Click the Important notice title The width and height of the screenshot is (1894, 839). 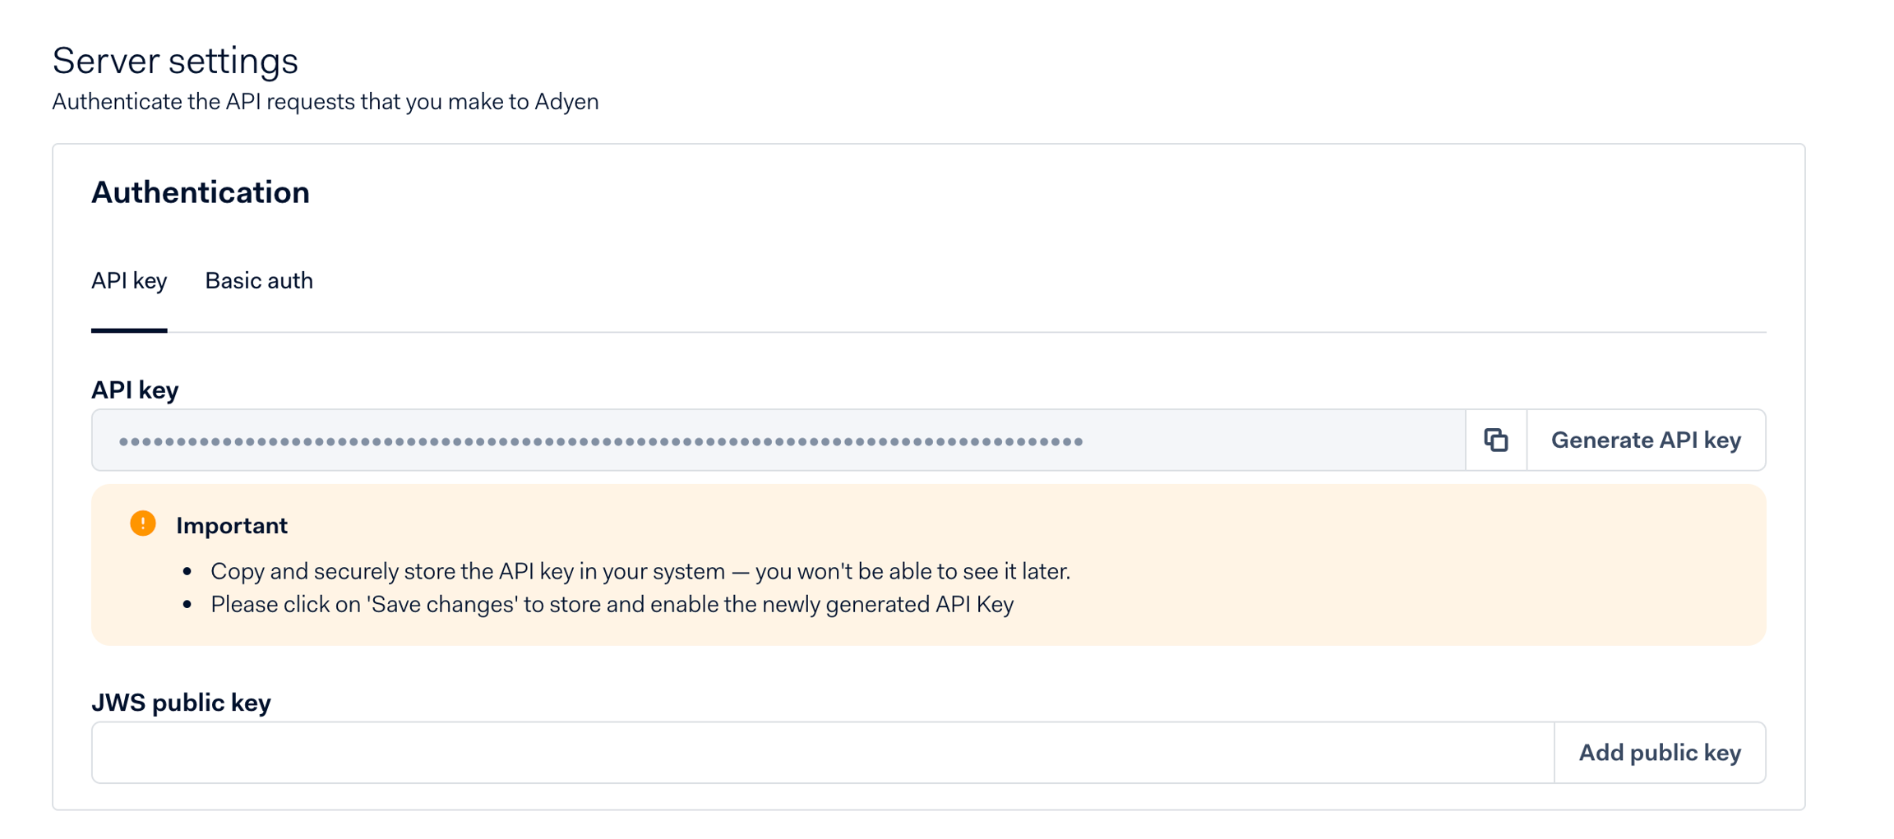click(x=232, y=526)
